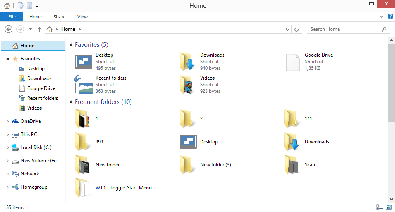Expand the ribbon with the chevron
Screen dimensions: 395x212
(x=381, y=17)
